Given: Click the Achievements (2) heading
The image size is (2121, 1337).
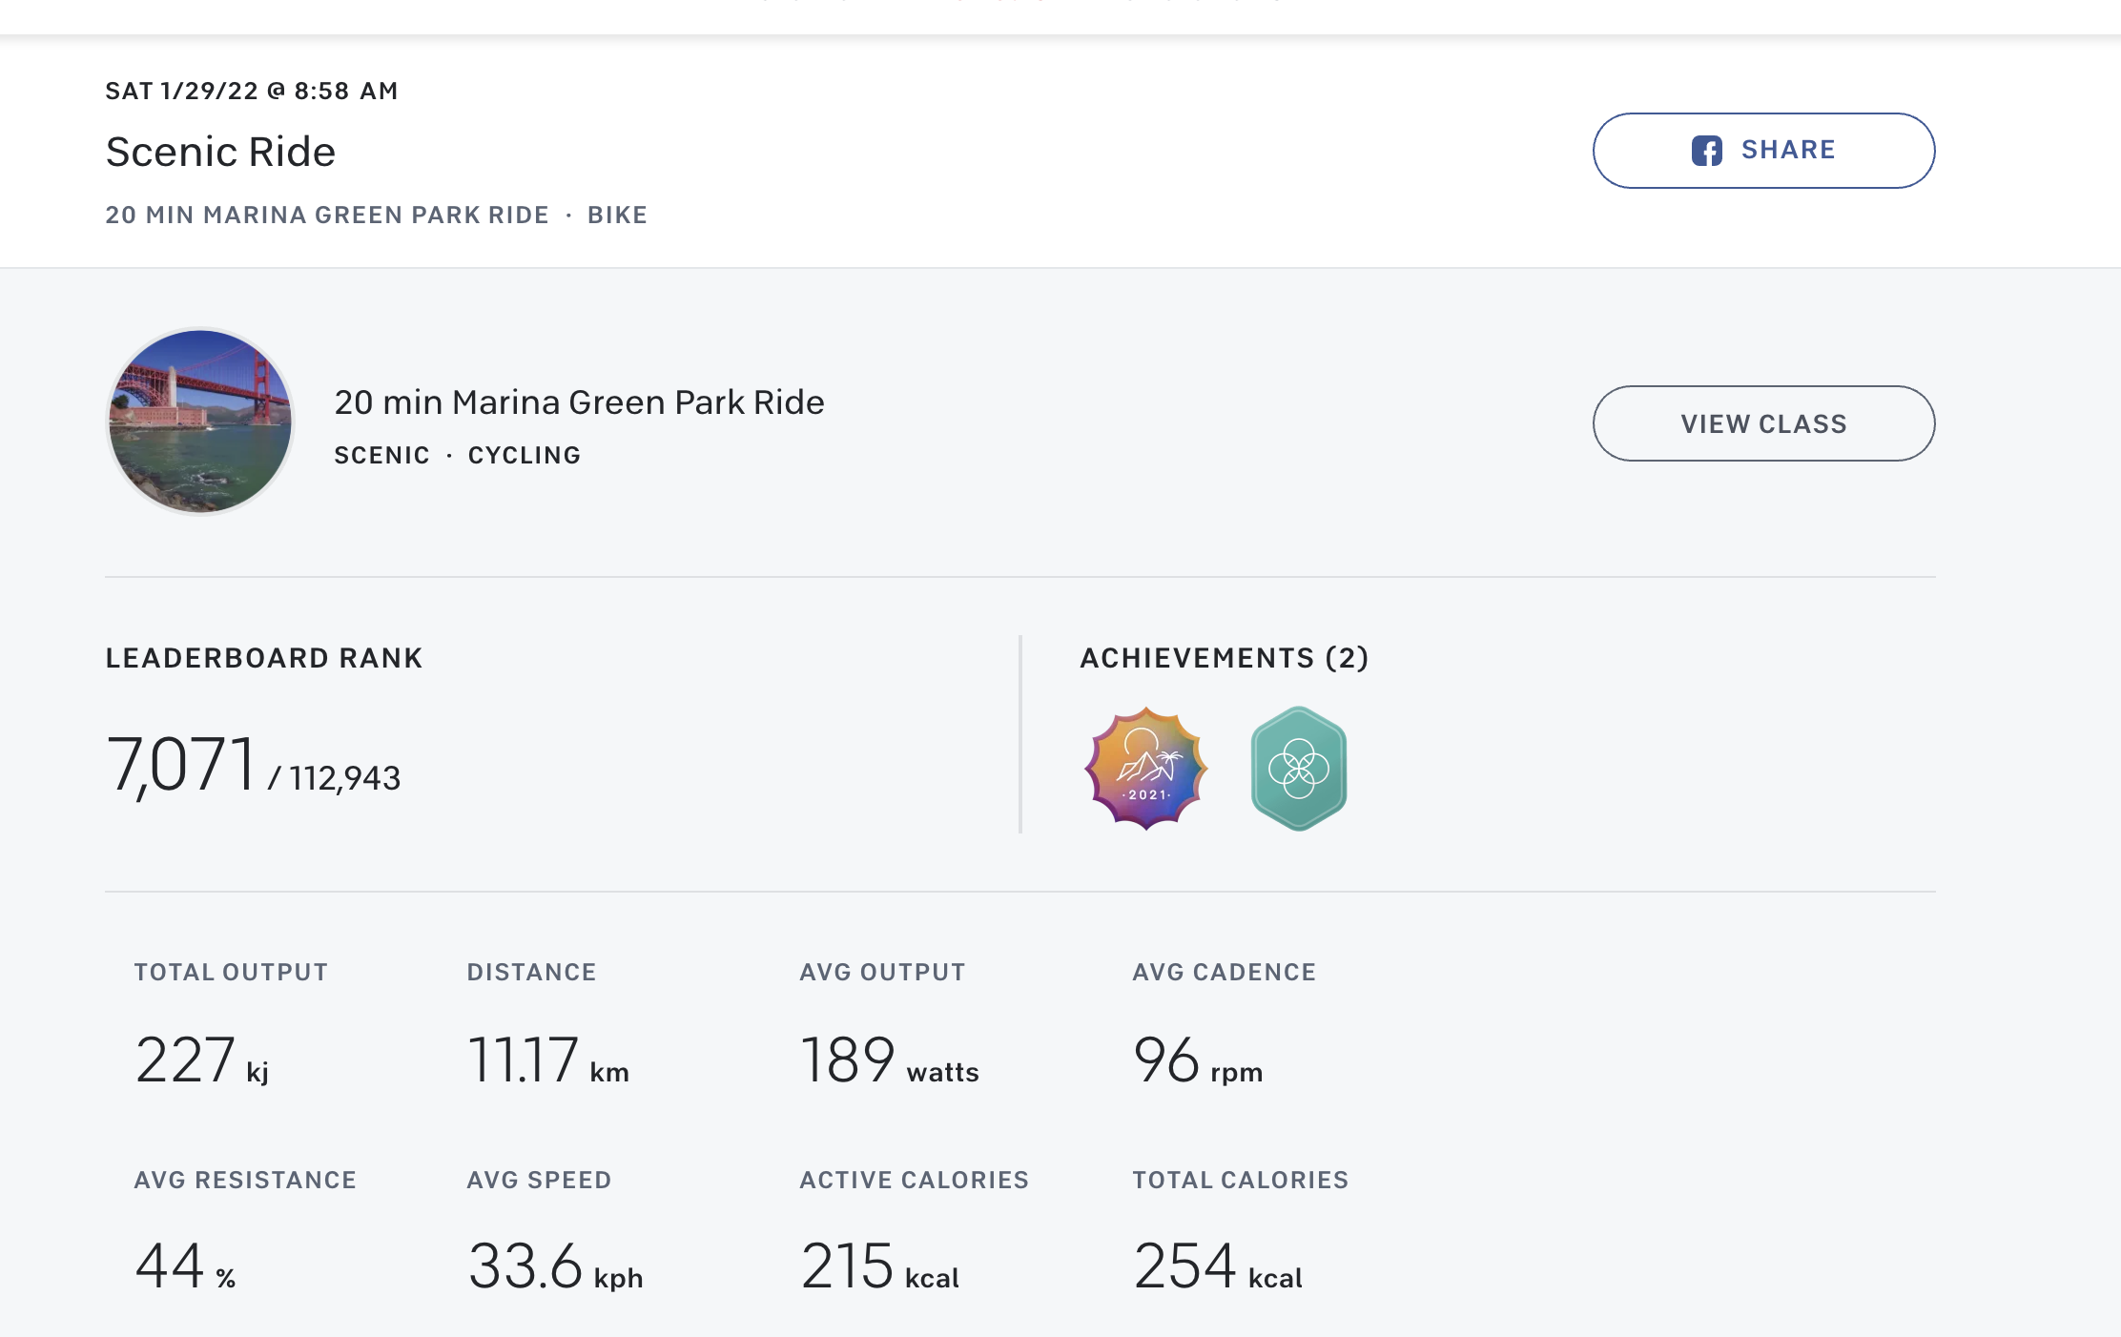Looking at the screenshot, I should coord(1224,658).
